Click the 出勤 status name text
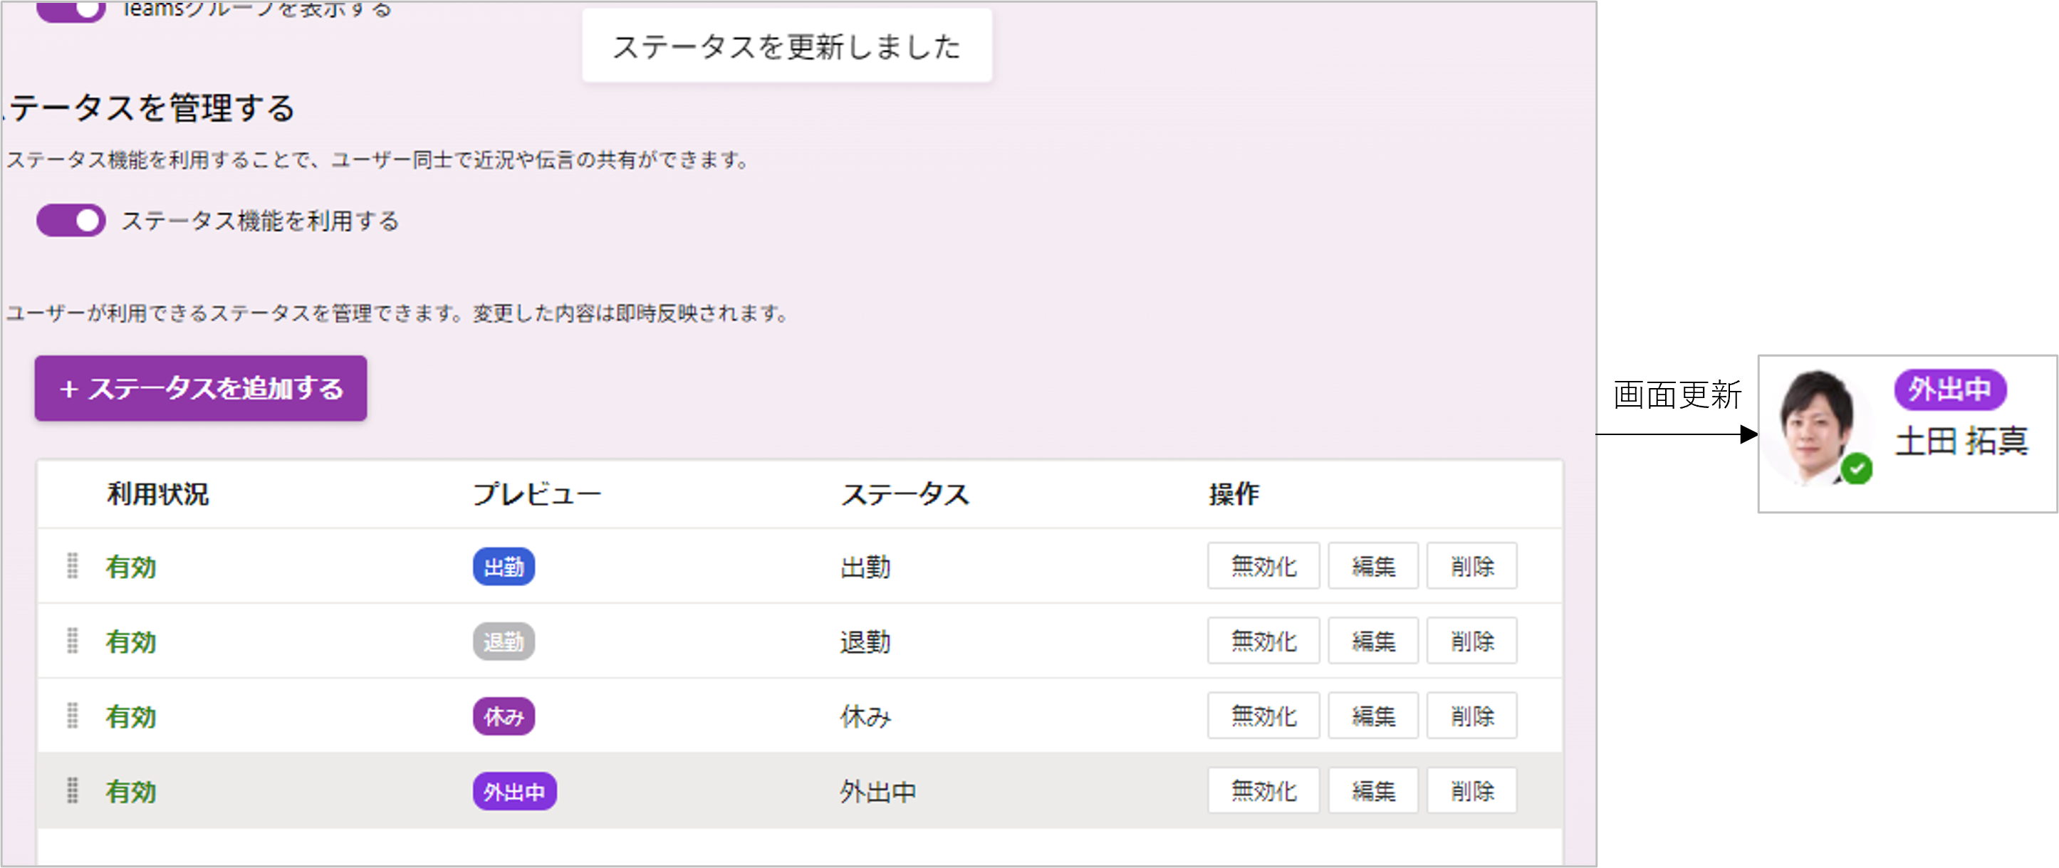The width and height of the screenshot is (2059, 868). (865, 567)
